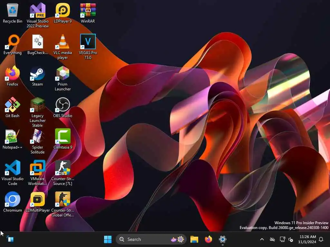Select the VLC media player shortcut
This screenshot has width=330, height=247.
(63, 47)
